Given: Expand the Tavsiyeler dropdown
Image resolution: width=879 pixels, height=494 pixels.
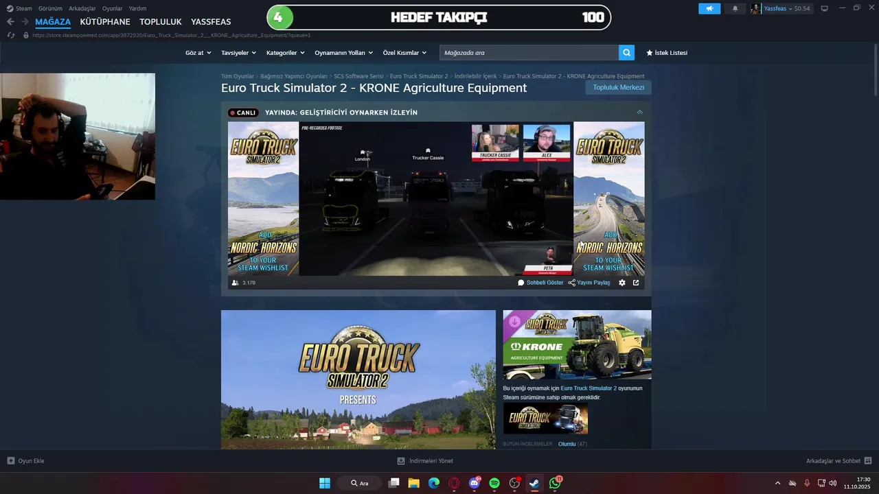Looking at the screenshot, I should (x=239, y=53).
